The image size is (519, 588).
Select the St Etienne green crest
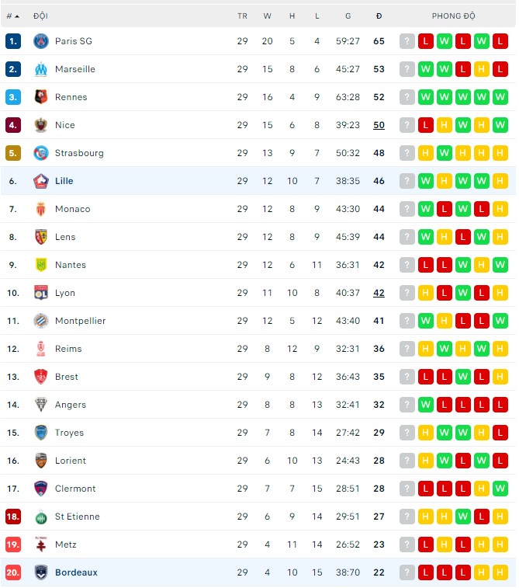click(41, 517)
